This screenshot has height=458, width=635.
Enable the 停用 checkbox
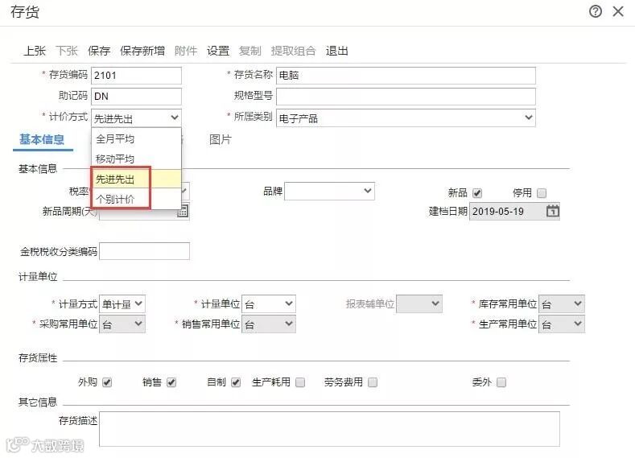point(542,193)
